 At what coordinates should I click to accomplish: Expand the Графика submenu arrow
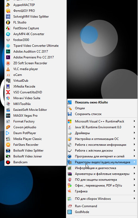point(134,191)
